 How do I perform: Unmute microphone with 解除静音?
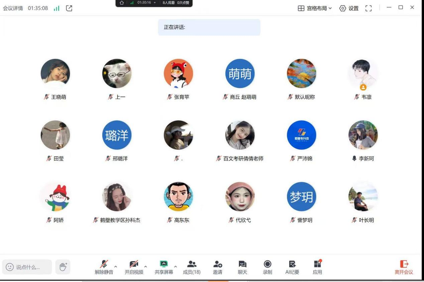click(104, 267)
